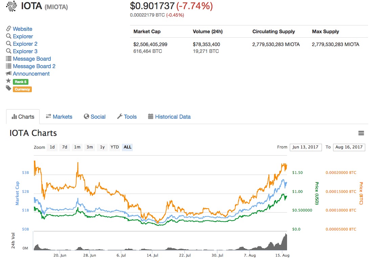Toggle the Price (BTC) axis label
Screen dimensions: 371x259
pos(361,193)
